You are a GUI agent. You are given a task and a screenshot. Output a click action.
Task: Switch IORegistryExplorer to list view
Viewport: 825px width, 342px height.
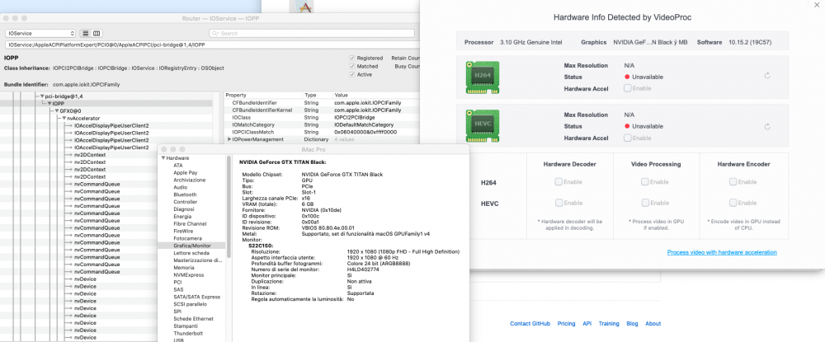[x=85, y=33]
